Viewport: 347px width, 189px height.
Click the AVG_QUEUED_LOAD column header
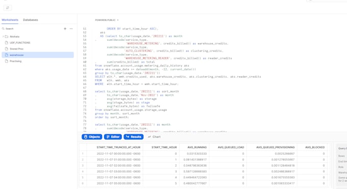click(231, 147)
